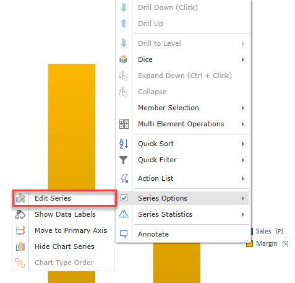Click the Action List lightning icon
This screenshot has width=295, height=283.
tap(124, 178)
